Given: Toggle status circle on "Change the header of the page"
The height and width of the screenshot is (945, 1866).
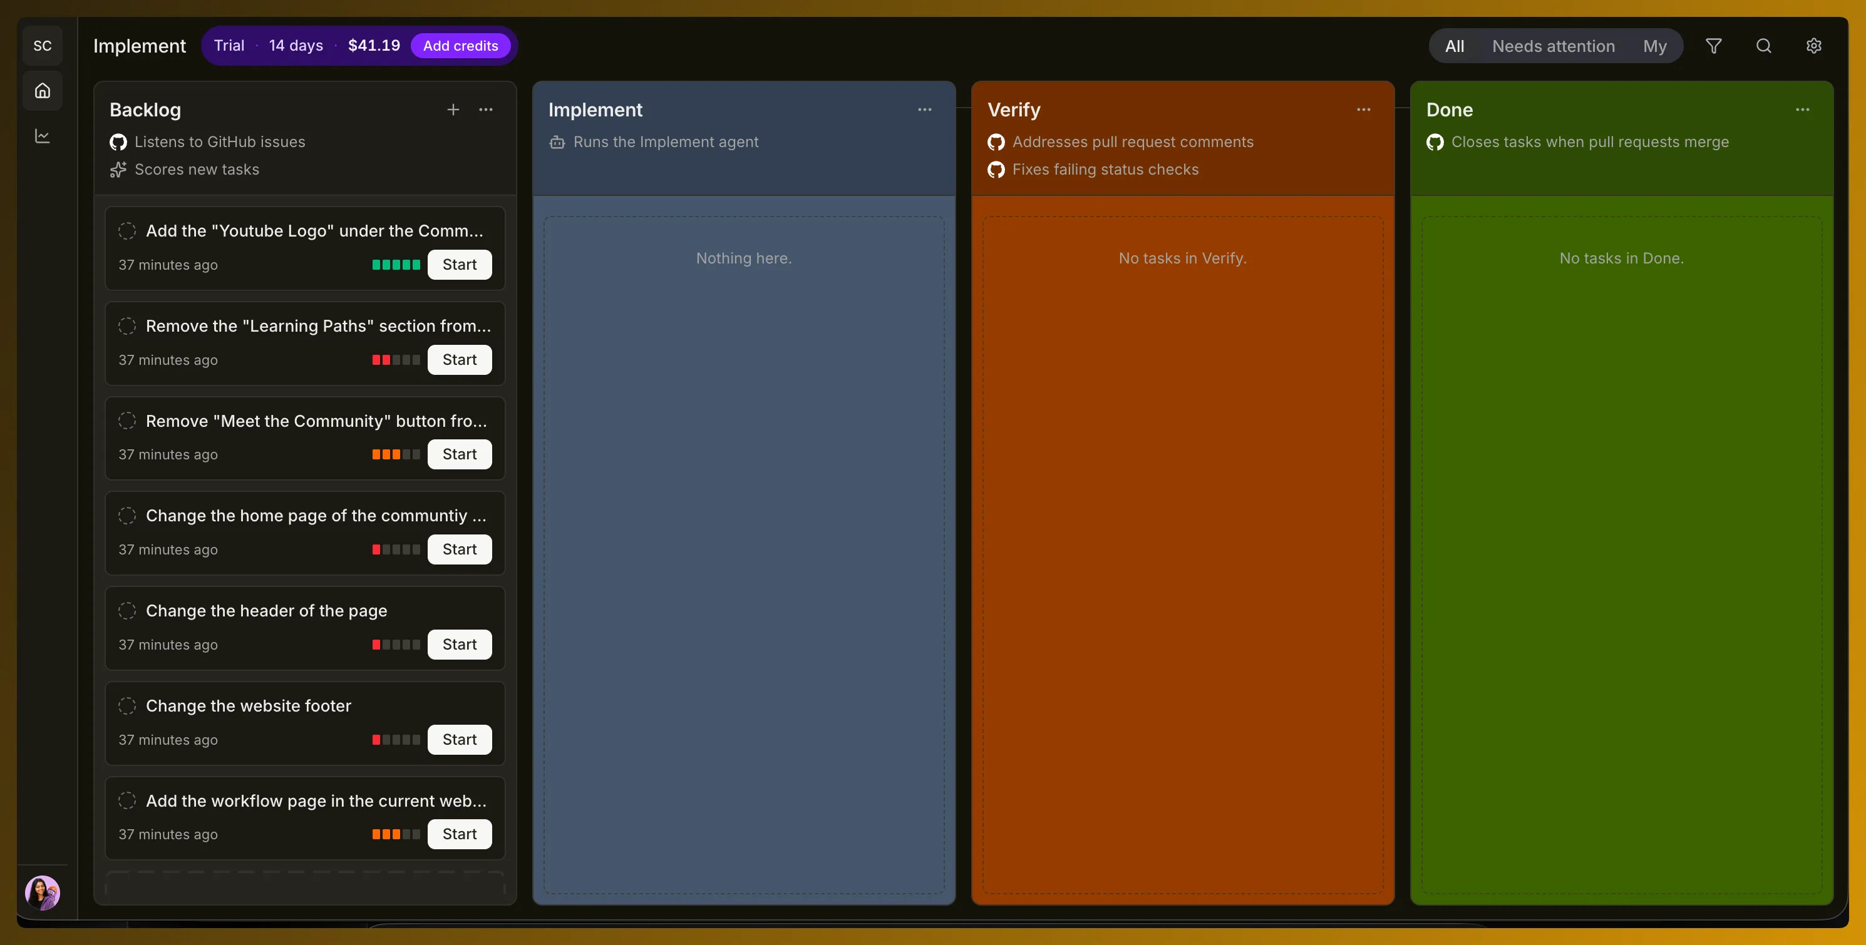Looking at the screenshot, I should click(126, 611).
